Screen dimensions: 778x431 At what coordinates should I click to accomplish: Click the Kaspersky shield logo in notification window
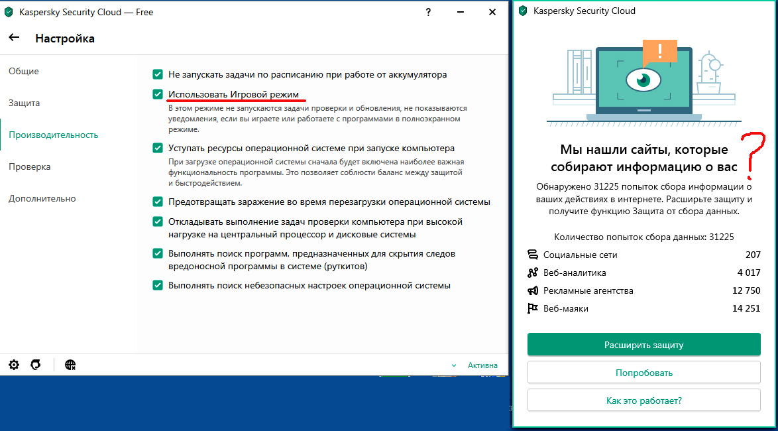point(522,11)
